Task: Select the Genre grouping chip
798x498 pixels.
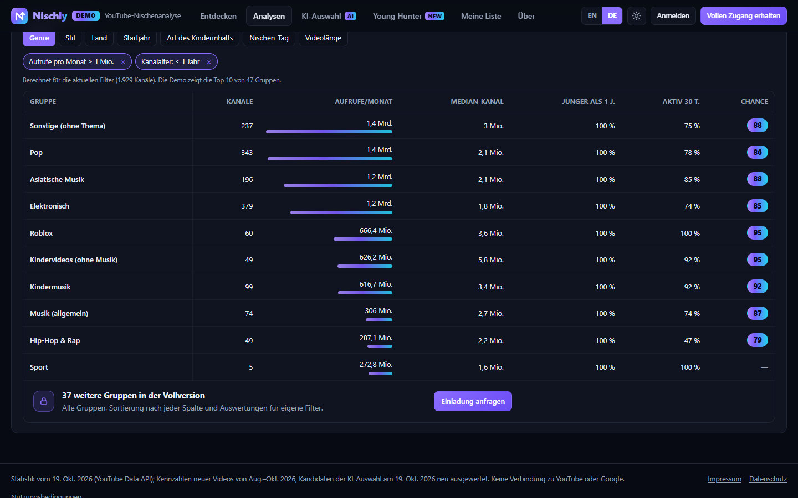Action: click(x=39, y=38)
